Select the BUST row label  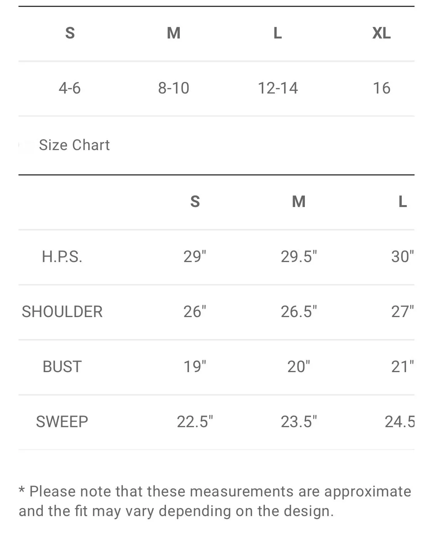pyautogui.click(x=62, y=367)
